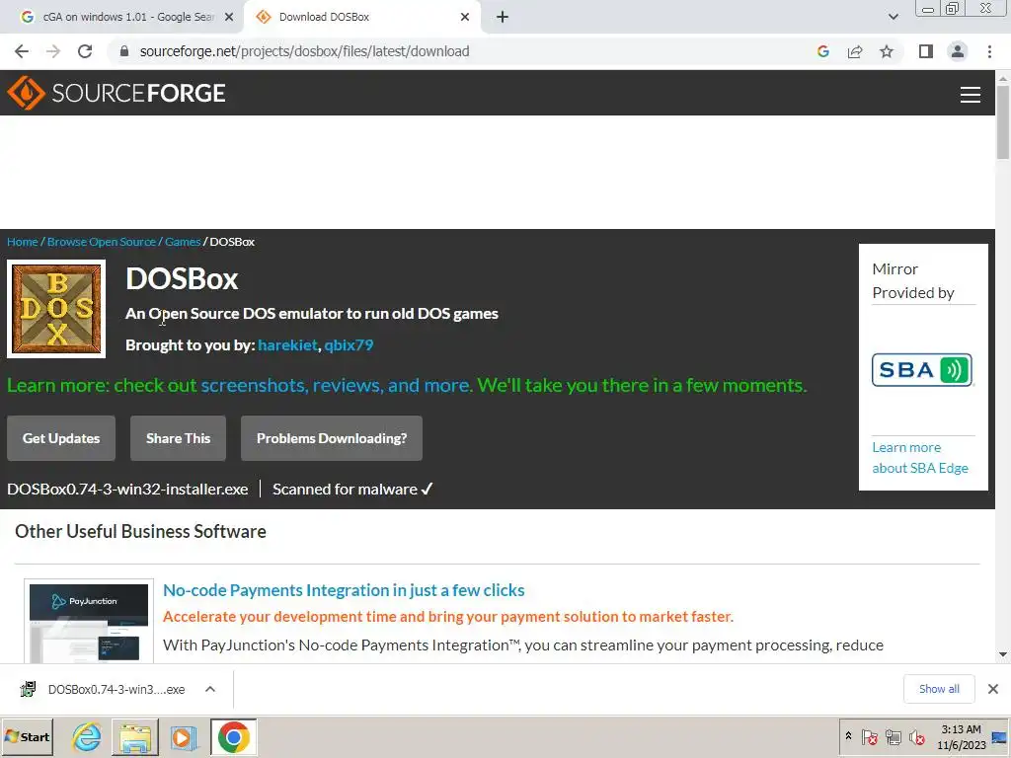Show hidden system tray icons
The width and height of the screenshot is (1011, 758).
(848, 736)
